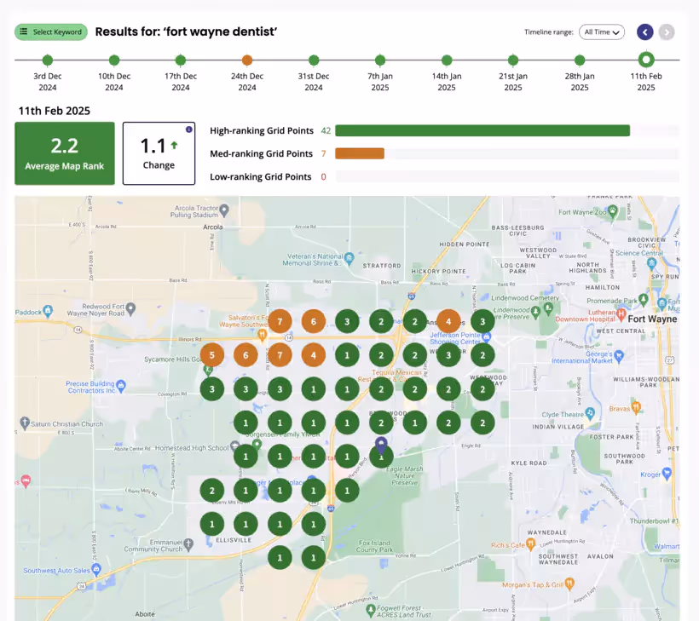Select the 17th Dec 2024 timeline point
This screenshot has width=699, height=621.
click(181, 60)
